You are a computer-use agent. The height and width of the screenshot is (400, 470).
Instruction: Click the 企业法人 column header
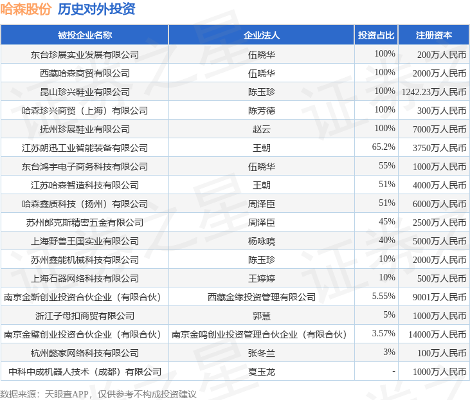pos(262,35)
